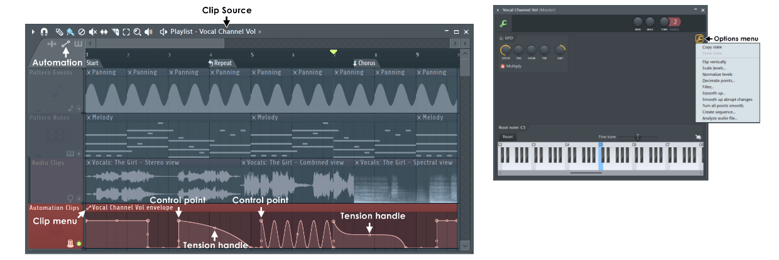Select the Slip tool with double arrows
The width and height of the screenshot is (779, 260).
(104, 31)
